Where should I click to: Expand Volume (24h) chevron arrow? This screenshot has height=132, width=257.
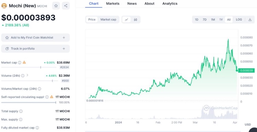[x=27, y=75]
